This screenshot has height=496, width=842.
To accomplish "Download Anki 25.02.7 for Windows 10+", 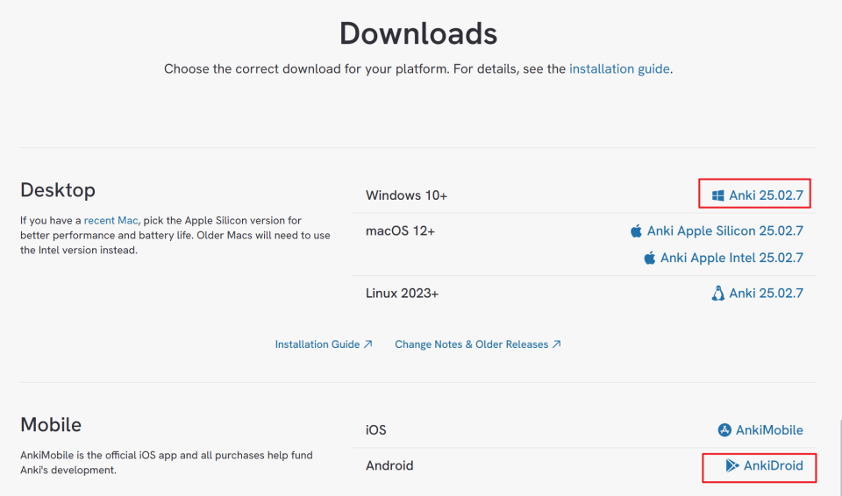I will (x=757, y=195).
